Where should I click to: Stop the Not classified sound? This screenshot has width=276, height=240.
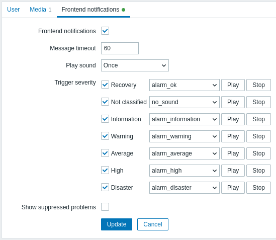(x=258, y=102)
